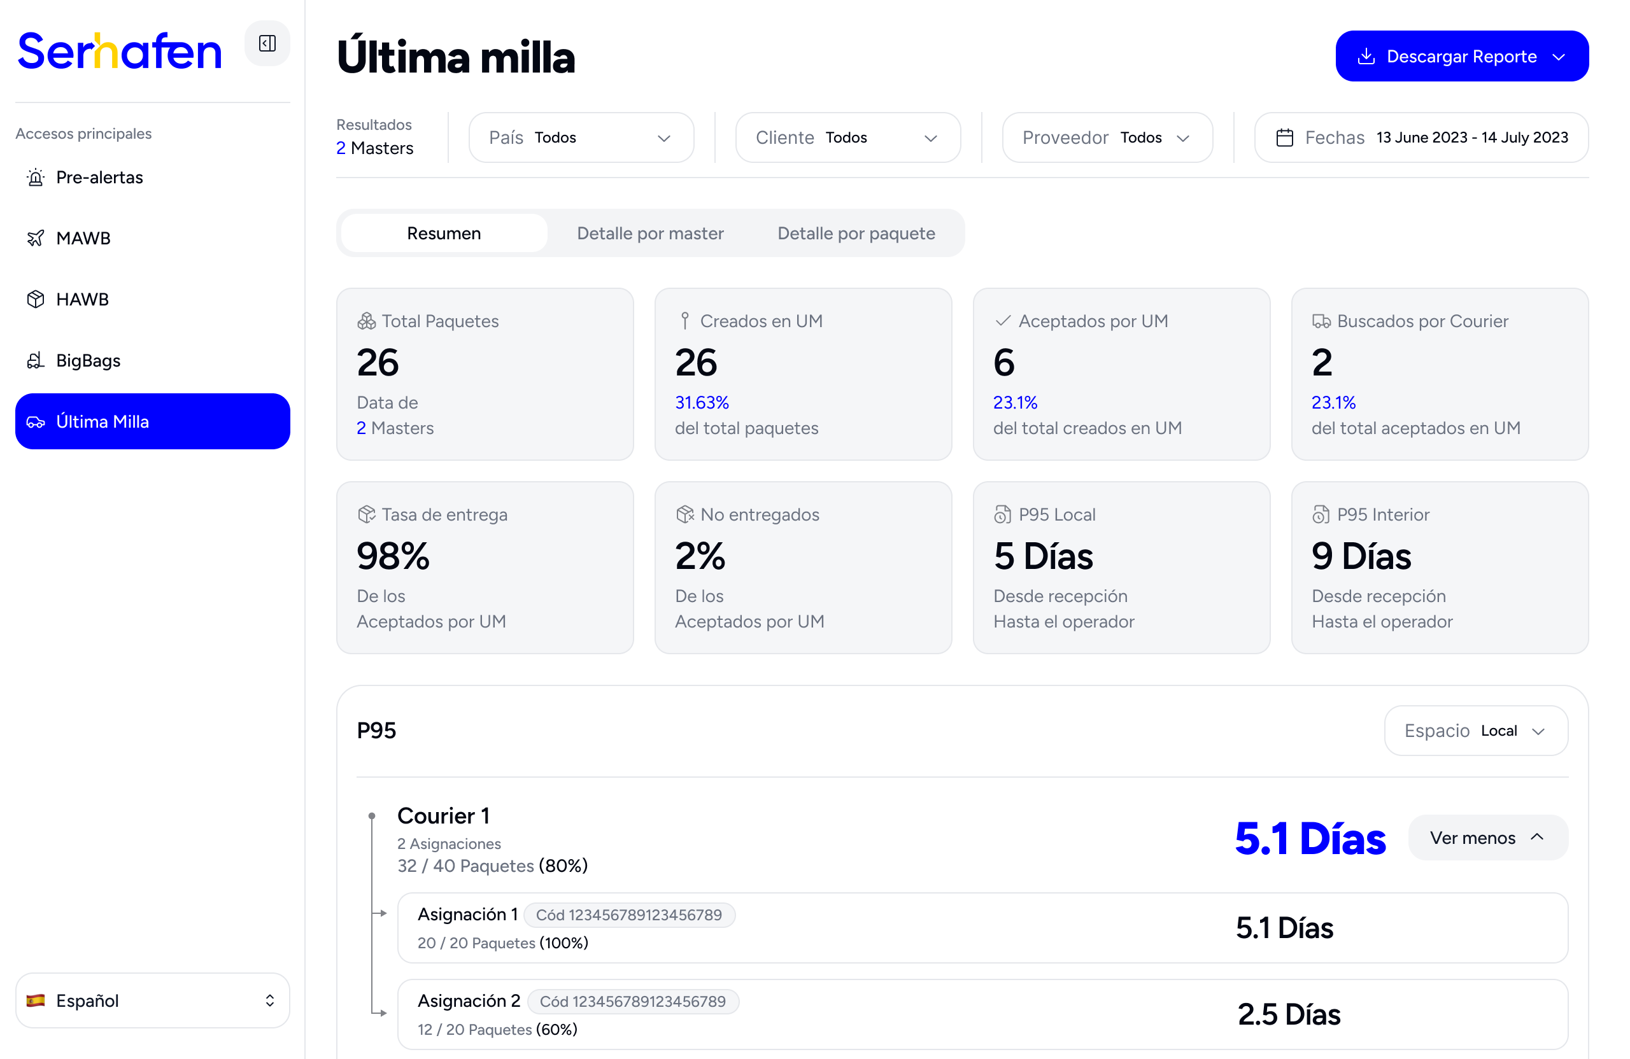
Task: Click the No entregados package icon
Action: 685,515
